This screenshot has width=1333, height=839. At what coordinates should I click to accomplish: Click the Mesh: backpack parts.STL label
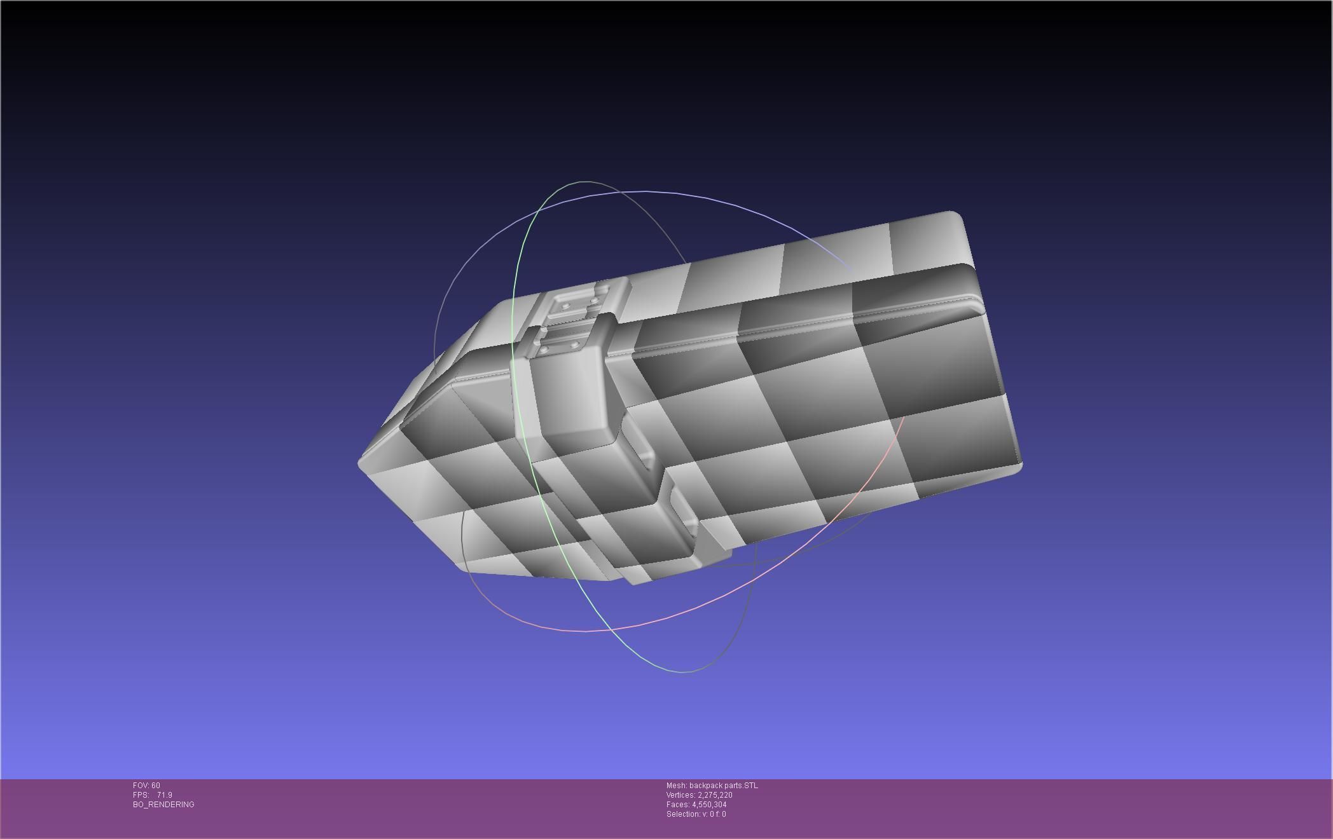click(712, 786)
